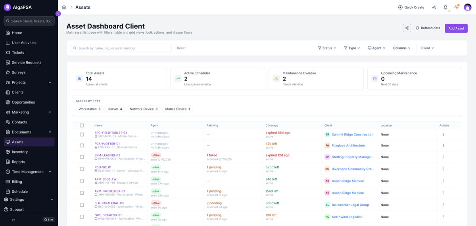
Task: Collapse sidebar with purple chevron button
Action: click(58, 13)
